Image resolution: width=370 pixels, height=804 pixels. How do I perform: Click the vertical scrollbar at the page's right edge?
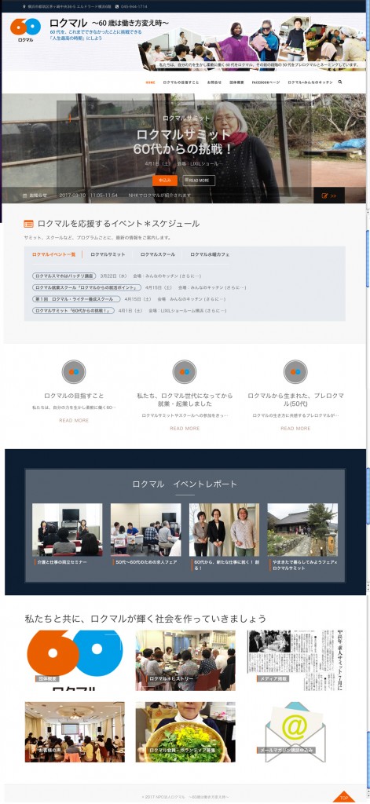tap(368, 402)
